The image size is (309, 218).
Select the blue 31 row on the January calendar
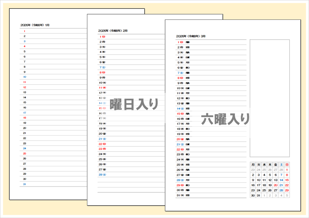click(24, 184)
